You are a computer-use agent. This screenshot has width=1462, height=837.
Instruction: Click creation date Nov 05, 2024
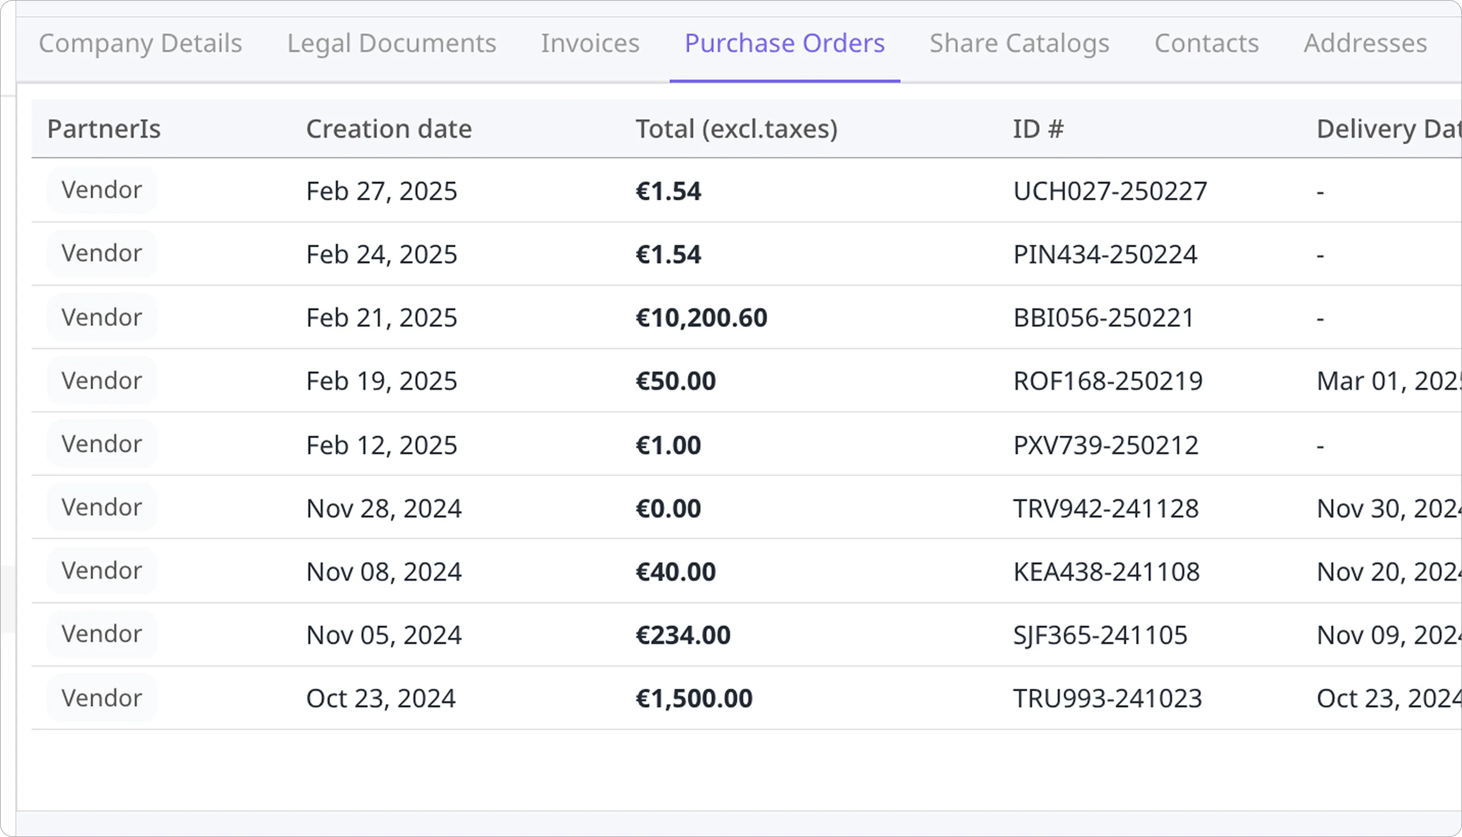point(384,635)
